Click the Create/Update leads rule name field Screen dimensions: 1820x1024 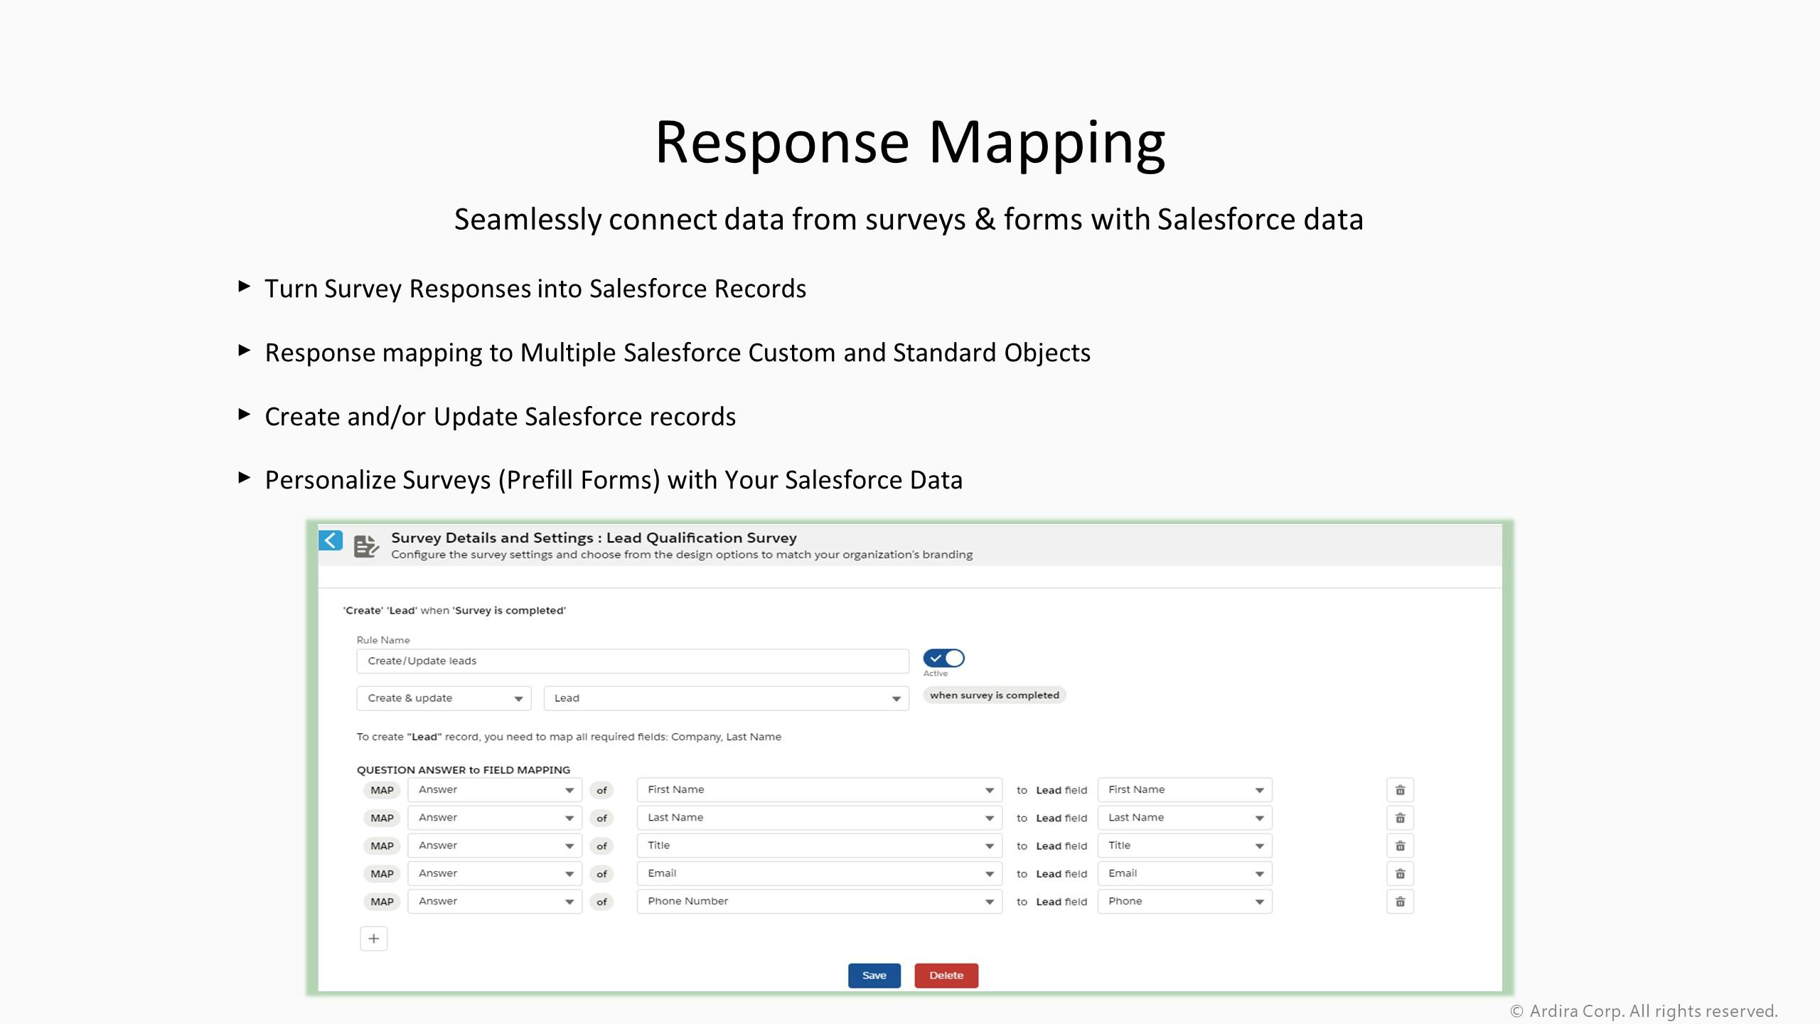(632, 661)
